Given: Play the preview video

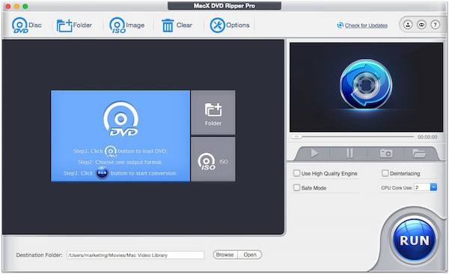Looking at the screenshot, I should coord(314,154).
